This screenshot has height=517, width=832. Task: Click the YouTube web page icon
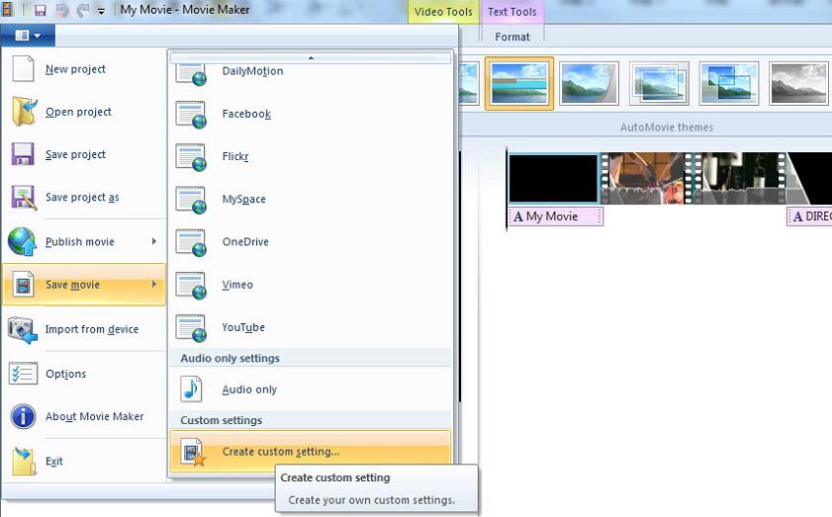click(191, 328)
